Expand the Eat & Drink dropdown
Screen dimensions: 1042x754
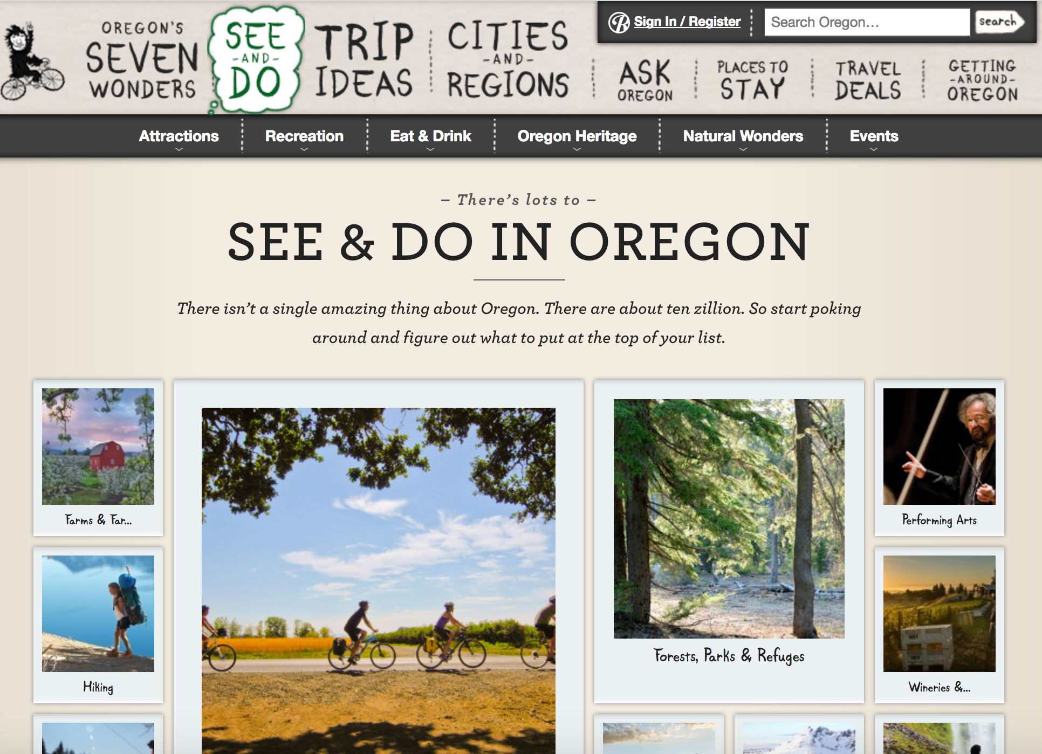[430, 136]
